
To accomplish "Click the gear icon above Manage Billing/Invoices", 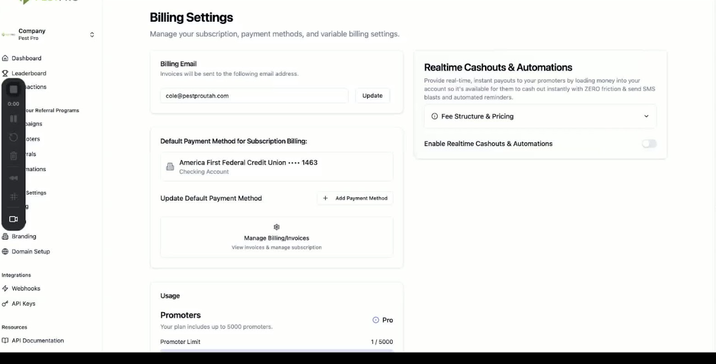I will click(x=277, y=227).
